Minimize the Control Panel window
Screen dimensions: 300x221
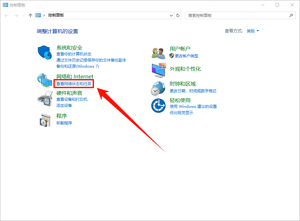[x=263, y=5]
